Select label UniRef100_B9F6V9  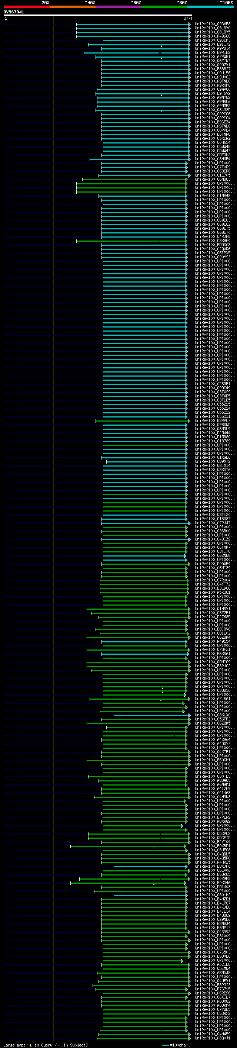click(213, 94)
